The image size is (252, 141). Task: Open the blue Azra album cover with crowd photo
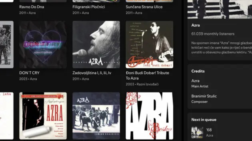tap(96, 116)
